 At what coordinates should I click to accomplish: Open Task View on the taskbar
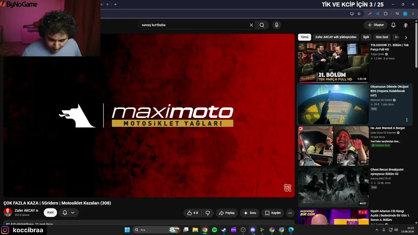coord(186,230)
